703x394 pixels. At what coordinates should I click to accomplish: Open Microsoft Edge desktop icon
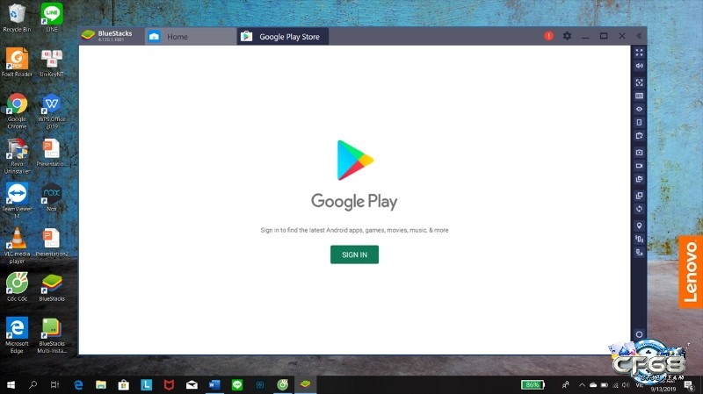[17, 335]
